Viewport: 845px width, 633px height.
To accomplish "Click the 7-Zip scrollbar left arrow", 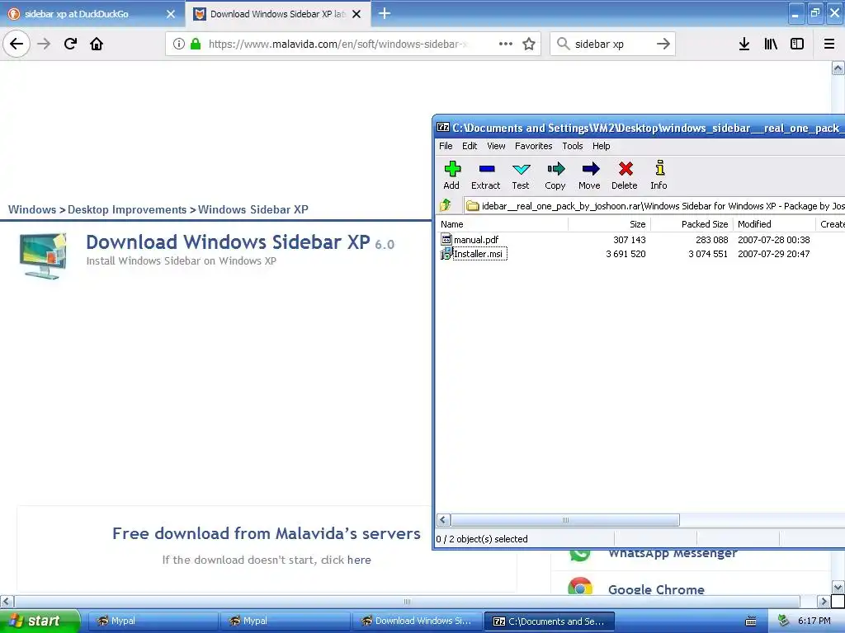I will click(443, 520).
